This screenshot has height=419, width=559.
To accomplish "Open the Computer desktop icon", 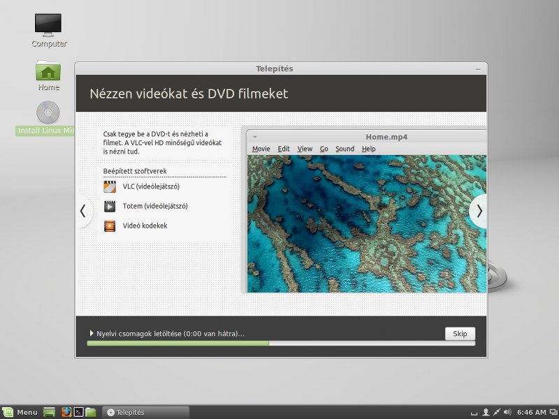I will [x=48, y=25].
